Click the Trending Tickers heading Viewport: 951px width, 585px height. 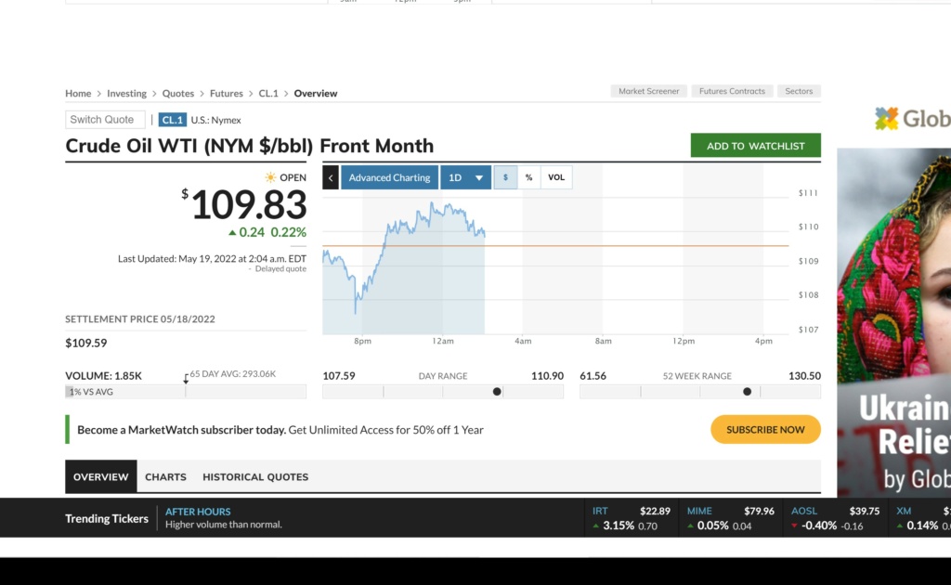107,518
